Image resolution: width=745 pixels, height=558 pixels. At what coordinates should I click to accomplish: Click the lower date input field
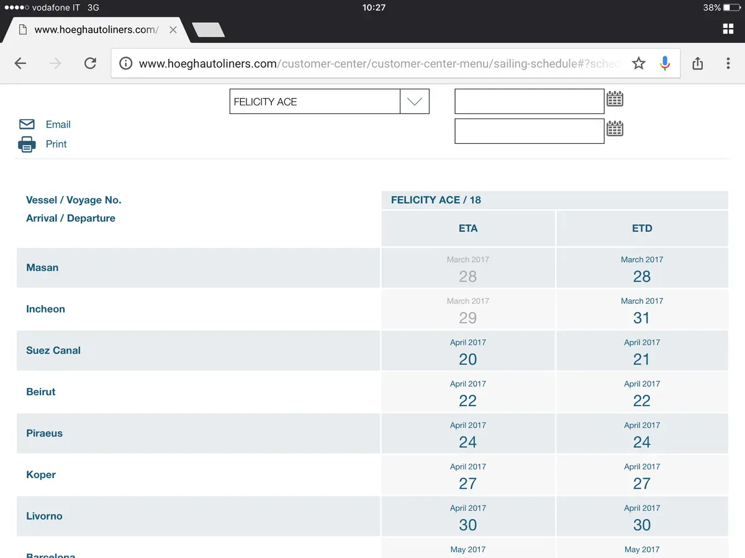pyautogui.click(x=530, y=131)
